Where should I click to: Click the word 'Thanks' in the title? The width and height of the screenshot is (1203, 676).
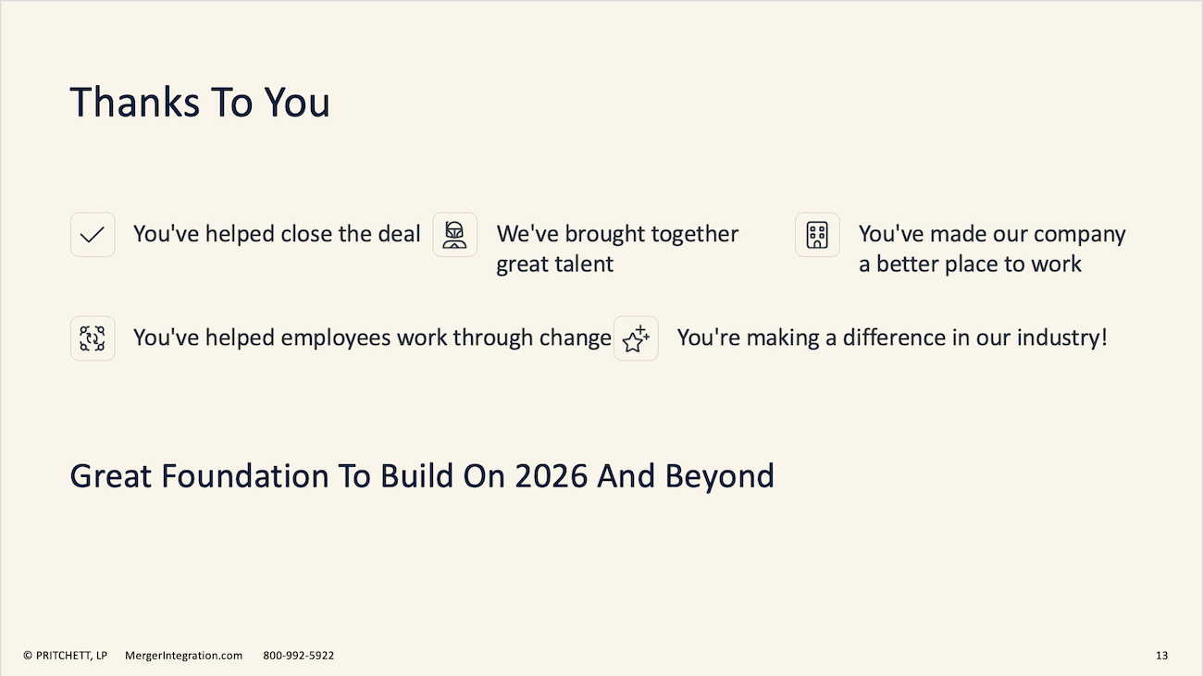pos(135,102)
